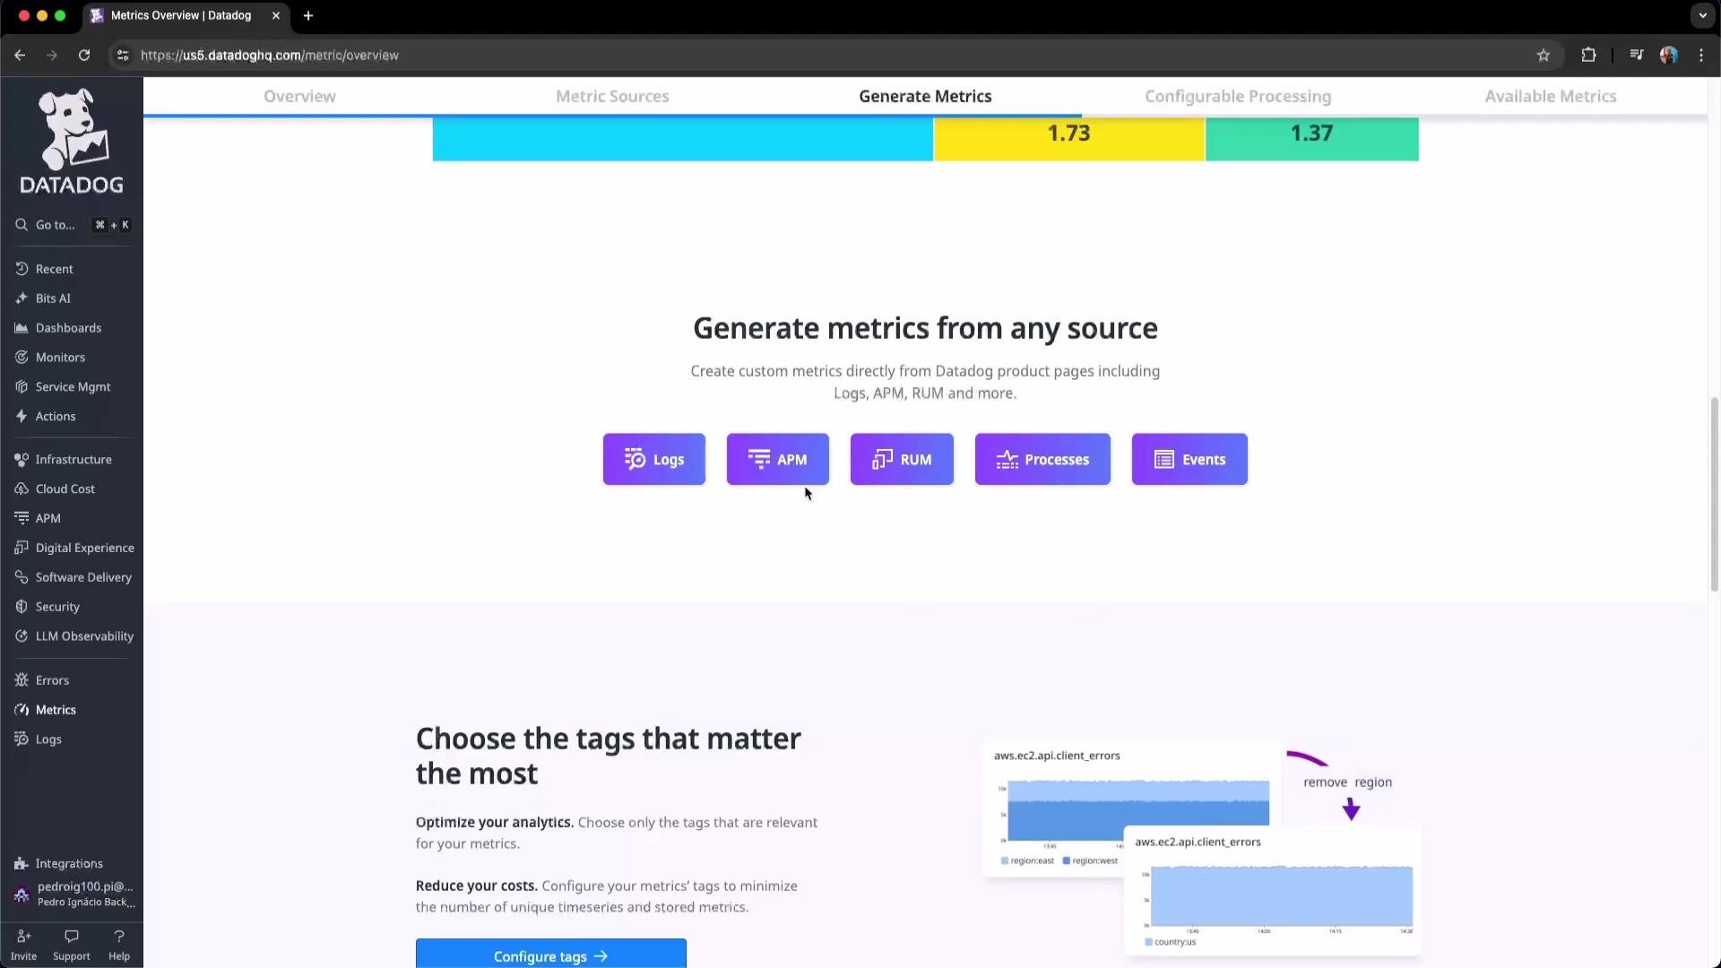1721x968 pixels.
Task: Click the cyan bar segment
Action: (x=683, y=139)
